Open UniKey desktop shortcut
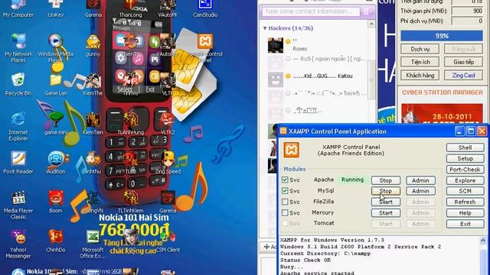490x275 pixels. tap(56, 8)
